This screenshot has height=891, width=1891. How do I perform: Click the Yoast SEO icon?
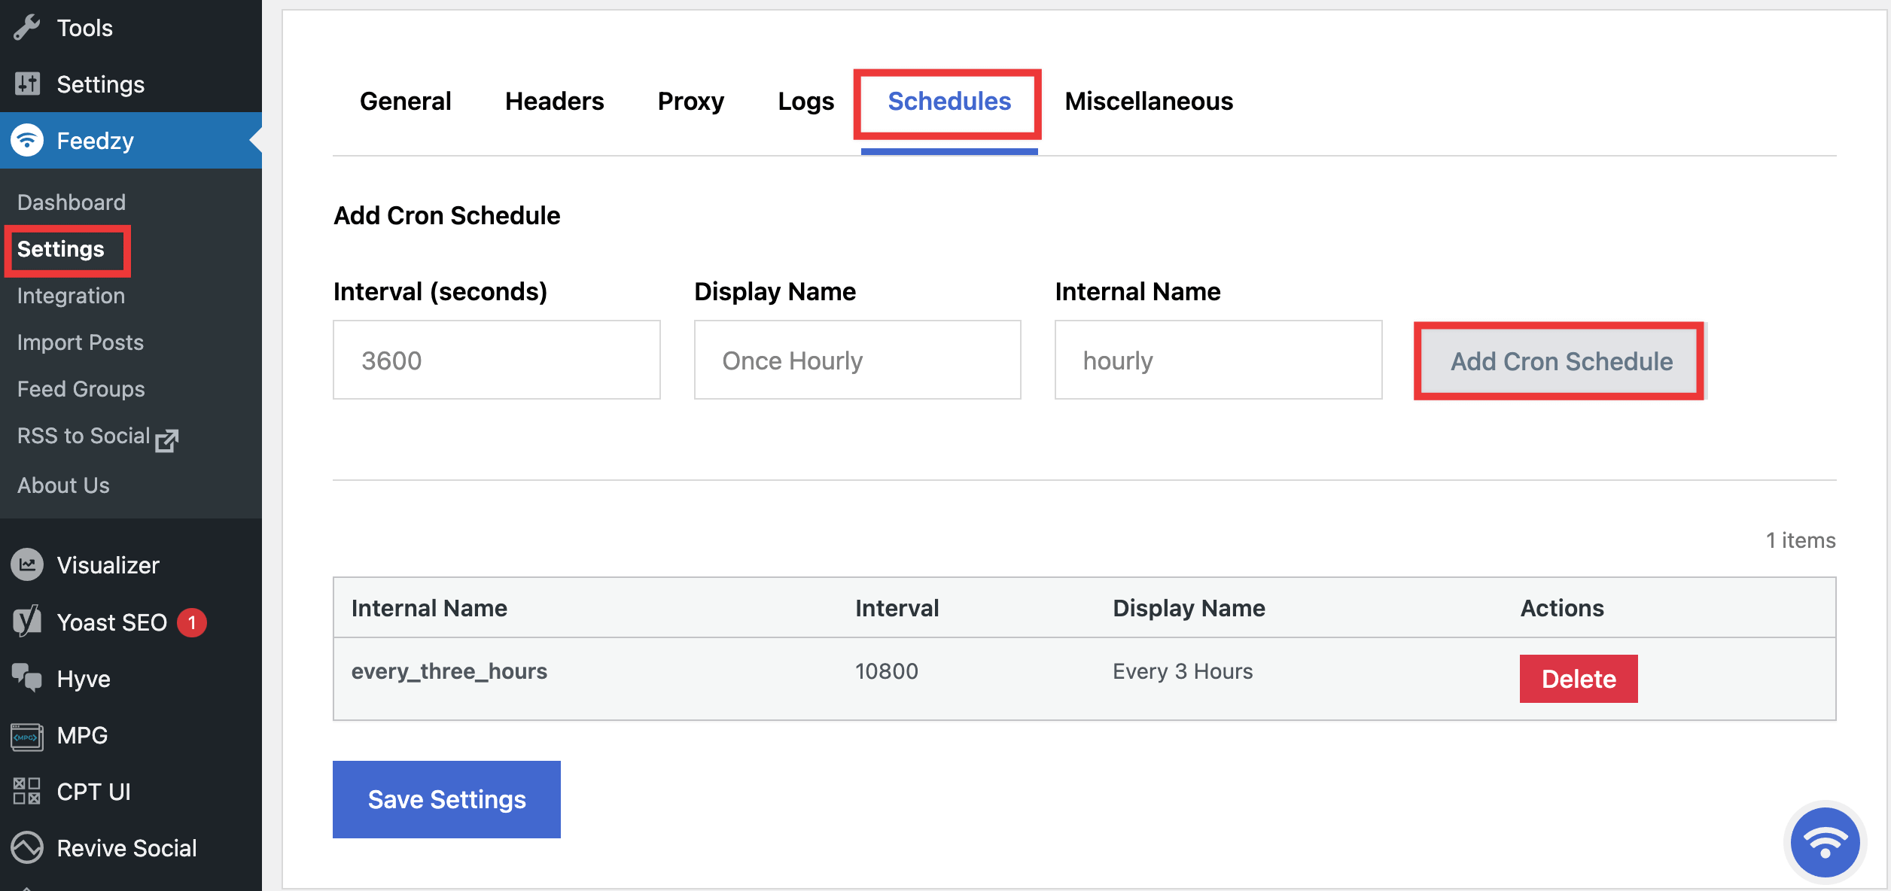click(27, 622)
